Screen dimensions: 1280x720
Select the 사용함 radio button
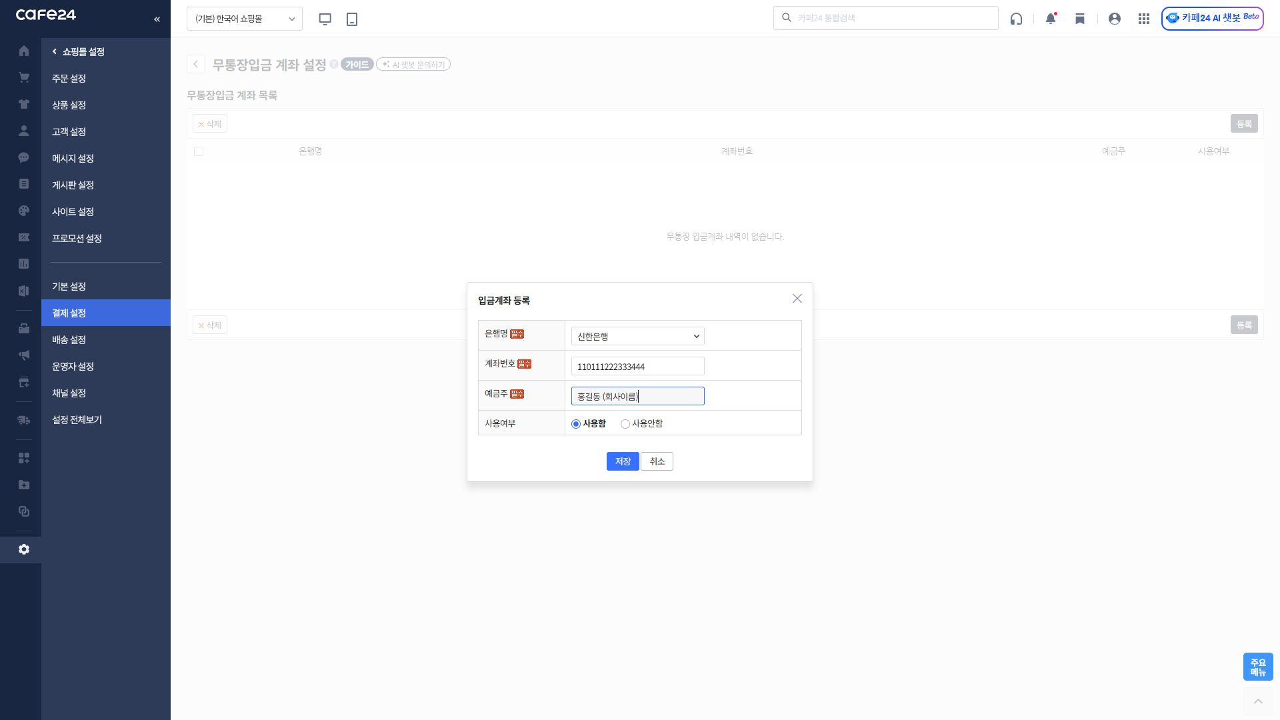[576, 424]
